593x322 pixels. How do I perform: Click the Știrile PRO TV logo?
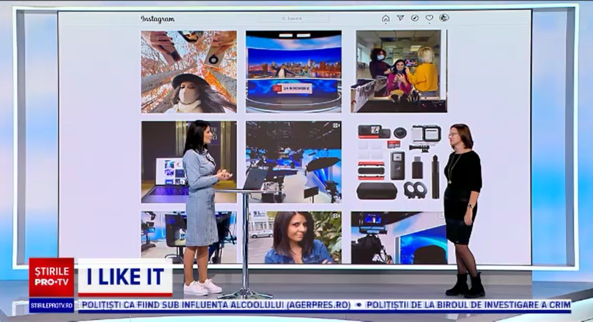pyautogui.click(x=51, y=277)
